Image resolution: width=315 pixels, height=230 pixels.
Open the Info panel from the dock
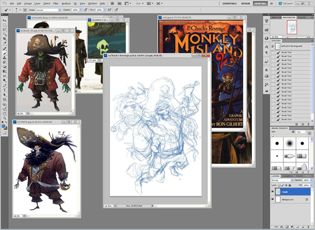(x=267, y=38)
